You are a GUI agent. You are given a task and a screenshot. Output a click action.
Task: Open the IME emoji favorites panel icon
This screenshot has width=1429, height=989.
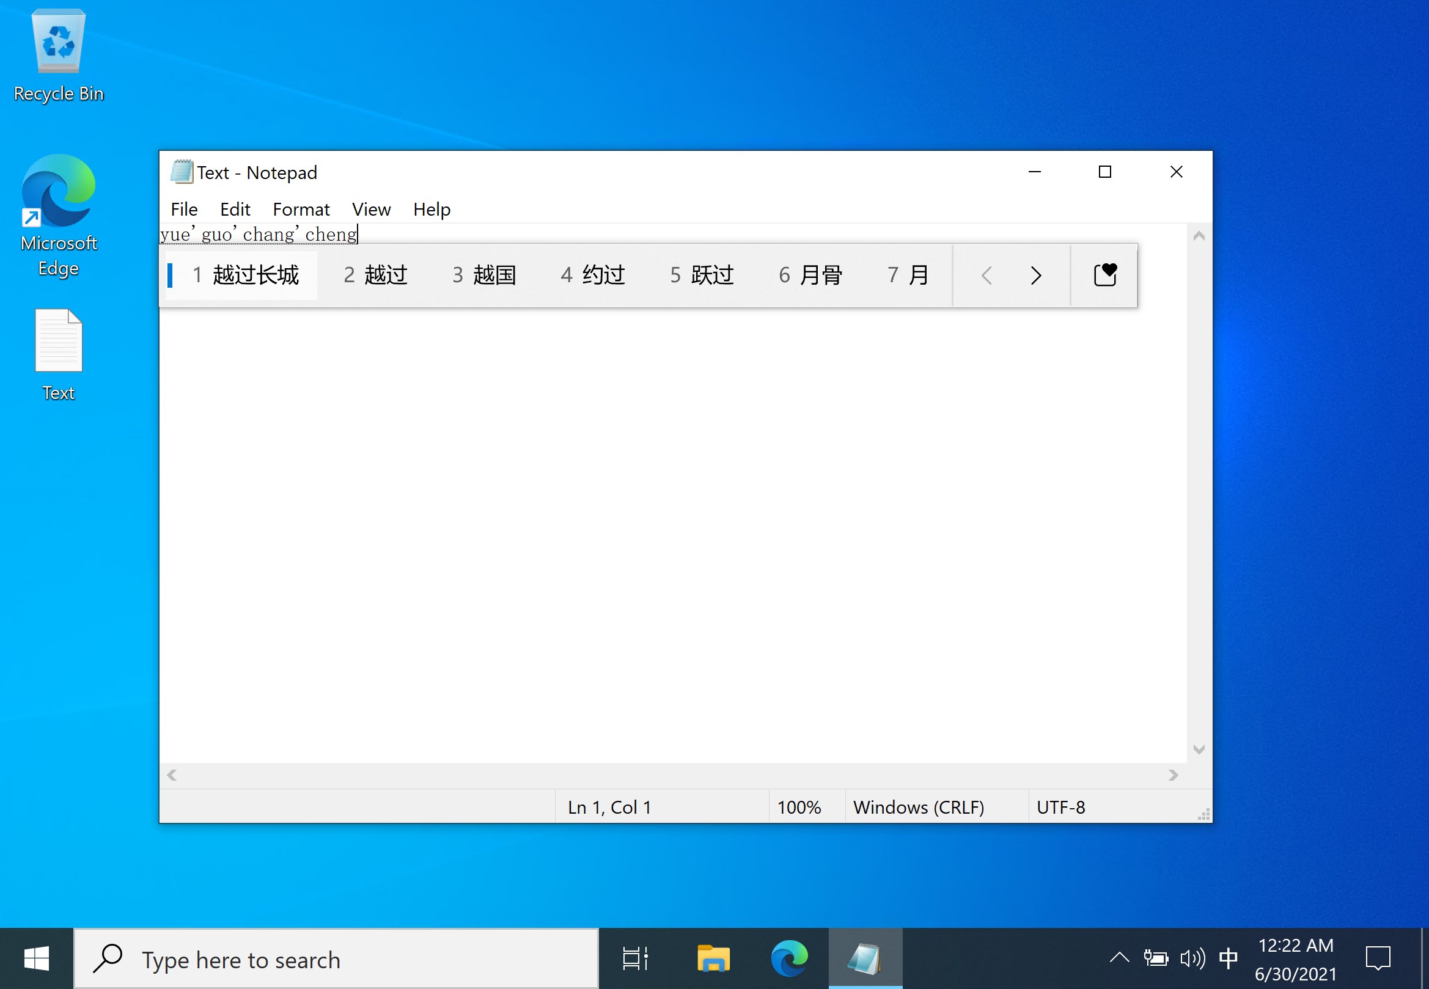click(1105, 274)
